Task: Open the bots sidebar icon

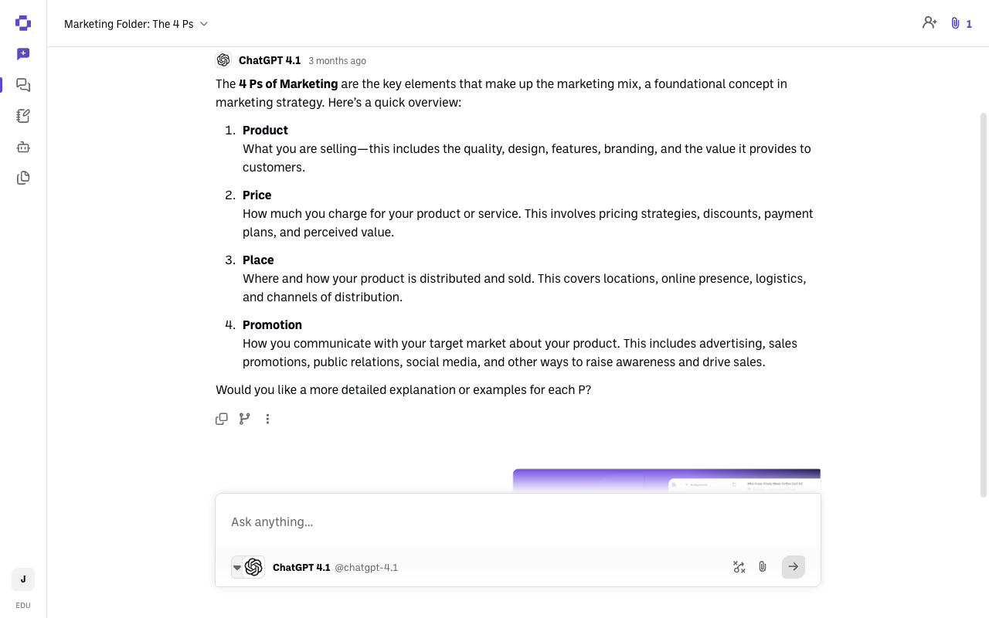Action: [x=23, y=147]
